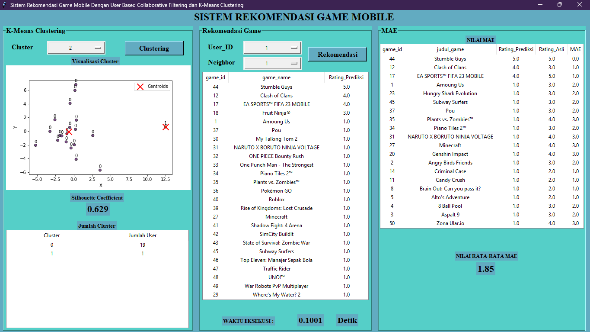Click the Rating_Prediksi column header
Viewport: 590px width, 332px height.
[346, 77]
